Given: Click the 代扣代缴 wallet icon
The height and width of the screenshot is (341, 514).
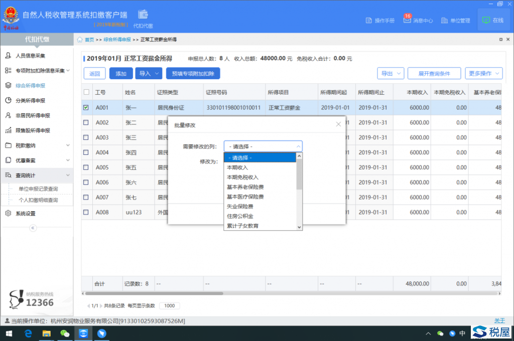Looking at the screenshot, I should (x=143, y=15).
